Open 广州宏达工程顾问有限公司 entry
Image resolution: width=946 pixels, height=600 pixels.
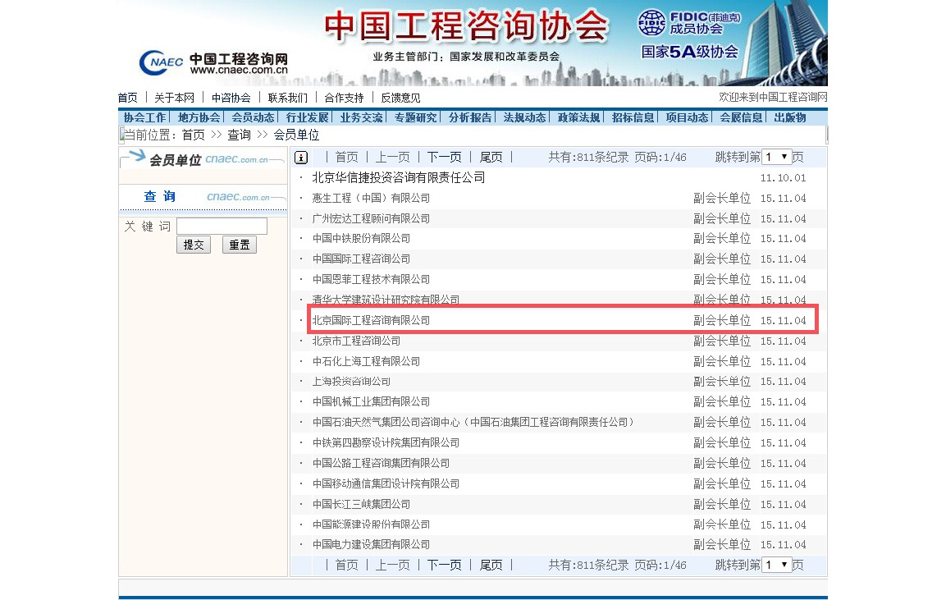(371, 218)
